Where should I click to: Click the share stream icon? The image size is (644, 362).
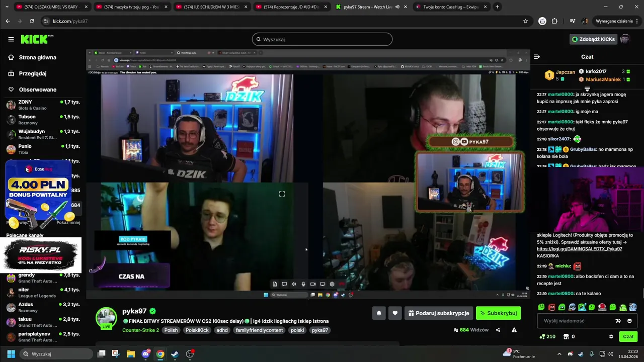(x=498, y=330)
